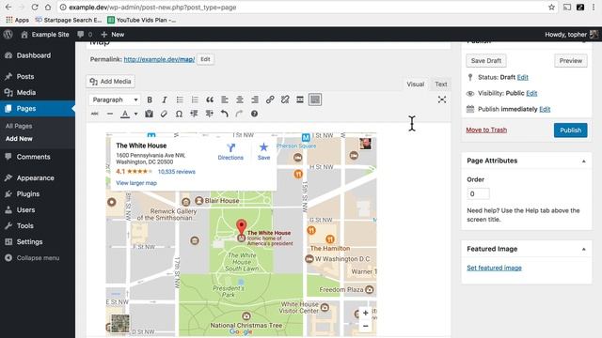This screenshot has width=602, height=338.
Task: Edit Publish immediately schedule
Action: 545,109
